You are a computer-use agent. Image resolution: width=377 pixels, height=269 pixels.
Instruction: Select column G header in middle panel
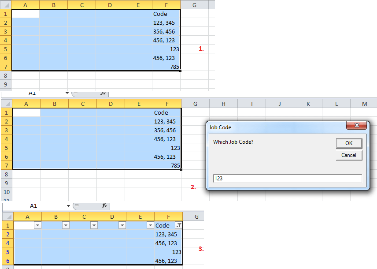[195, 103]
